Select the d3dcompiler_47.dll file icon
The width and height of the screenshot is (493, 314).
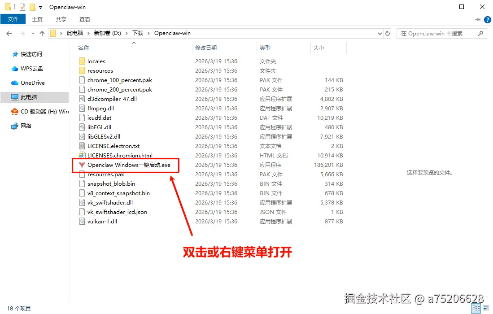pos(82,99)
